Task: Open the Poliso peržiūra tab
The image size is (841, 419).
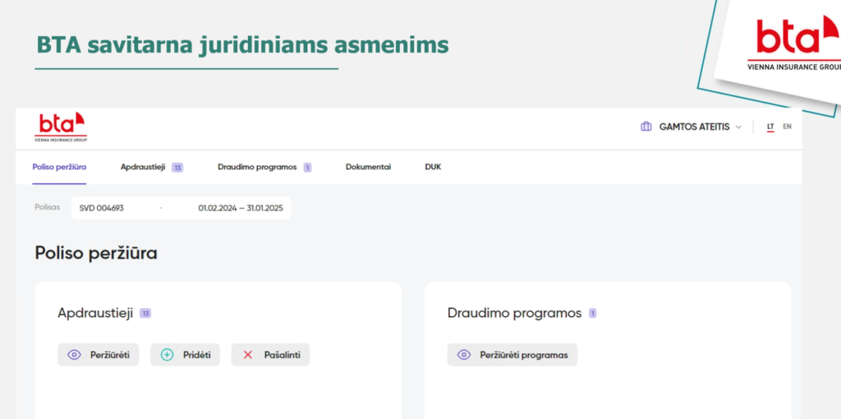Action: [59, 167]
